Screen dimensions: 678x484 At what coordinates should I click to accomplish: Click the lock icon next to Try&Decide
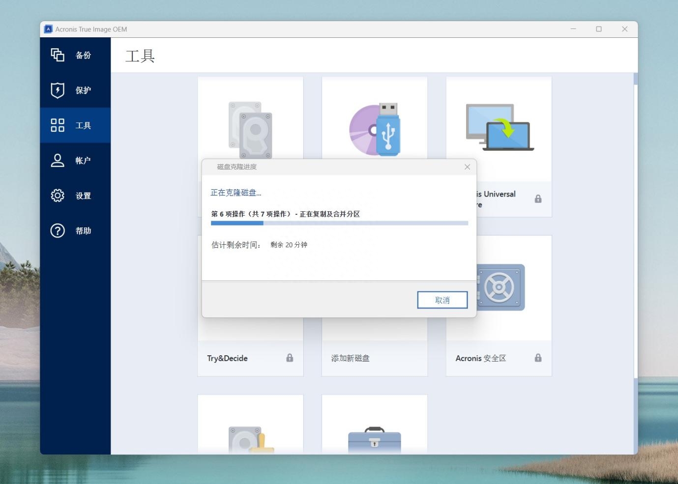(x=290, y=358)
